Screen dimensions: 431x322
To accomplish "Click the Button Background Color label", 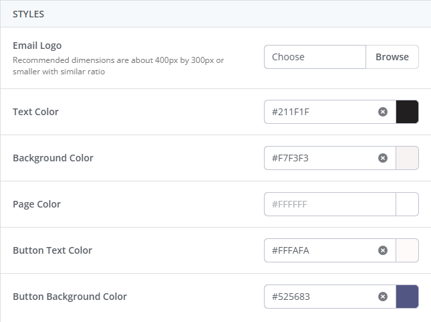I will point(69,297).
